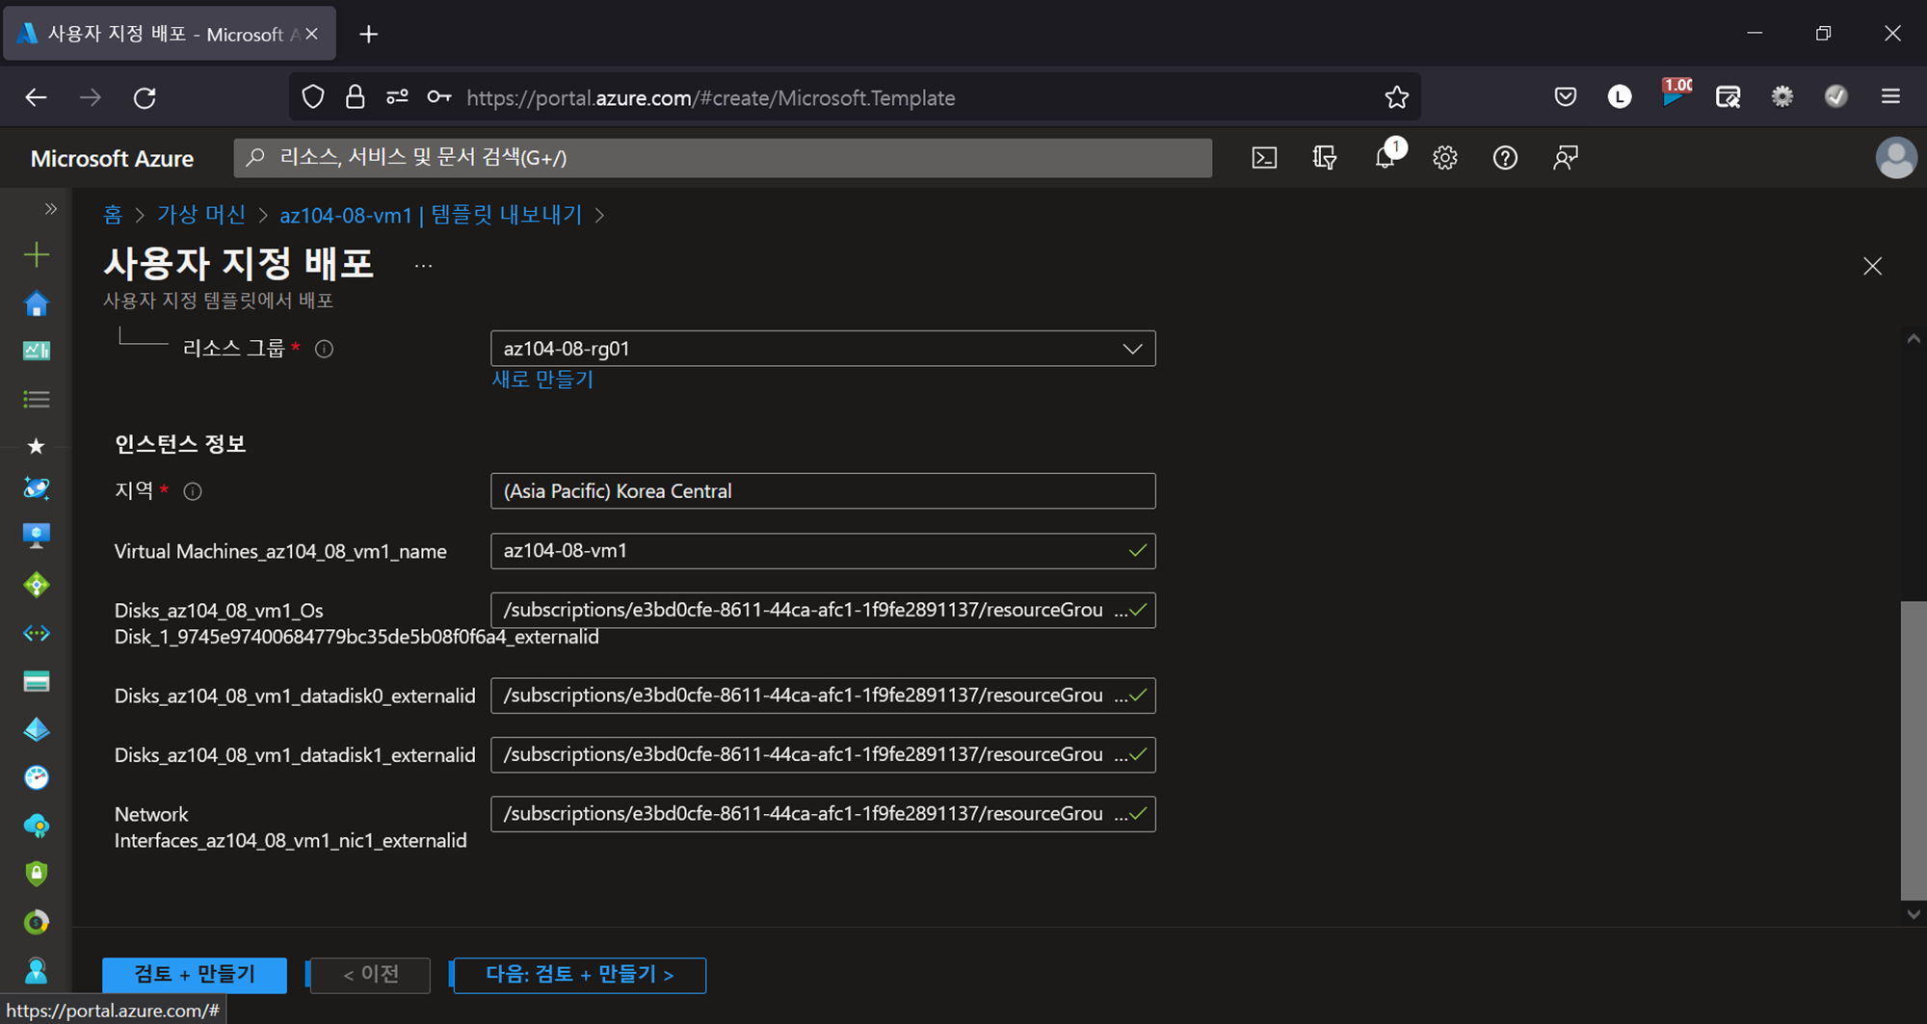The width and height of the screenshot is (1927, 1024).
Task: Expand the left sidebar with double chevron
Action: tap(51, 209)
